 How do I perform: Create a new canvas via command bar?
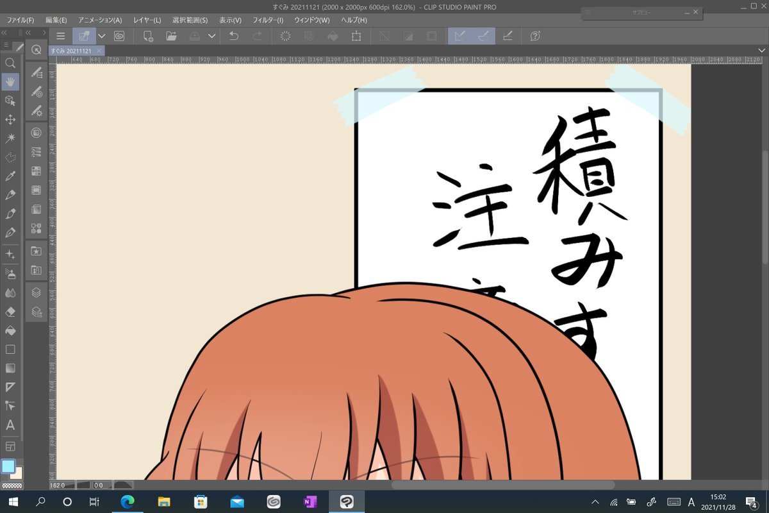click(x=148, y=37)
